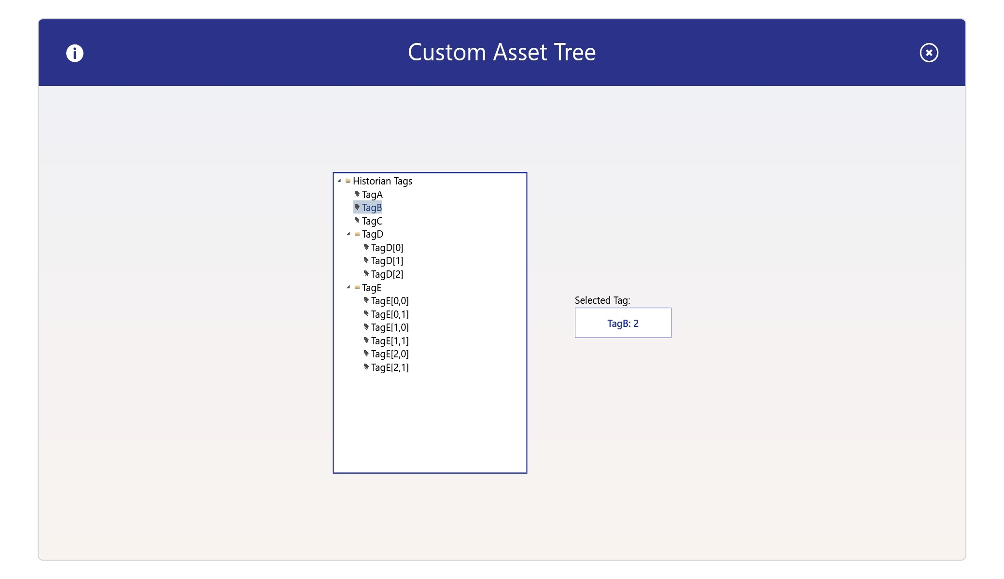Click the info icon in the header

coord(75,53)
